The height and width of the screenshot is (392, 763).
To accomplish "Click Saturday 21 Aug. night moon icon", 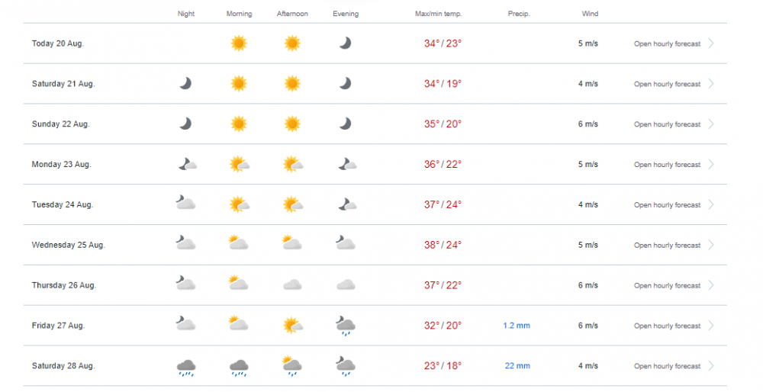I will click(x=185, y=83).
